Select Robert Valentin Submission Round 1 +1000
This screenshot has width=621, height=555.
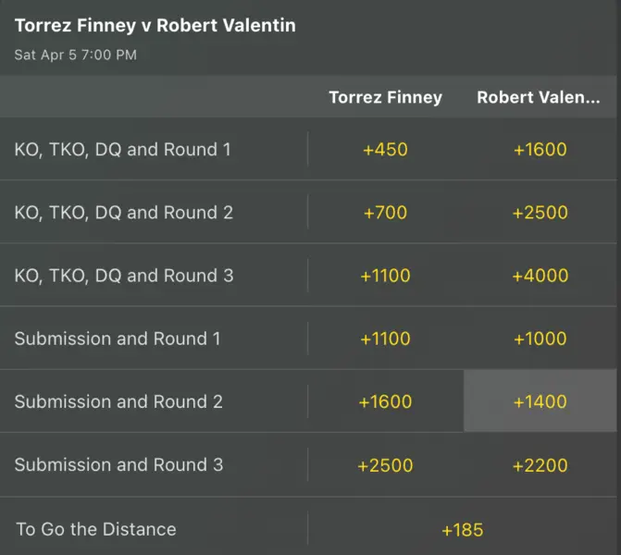[540, 339]
